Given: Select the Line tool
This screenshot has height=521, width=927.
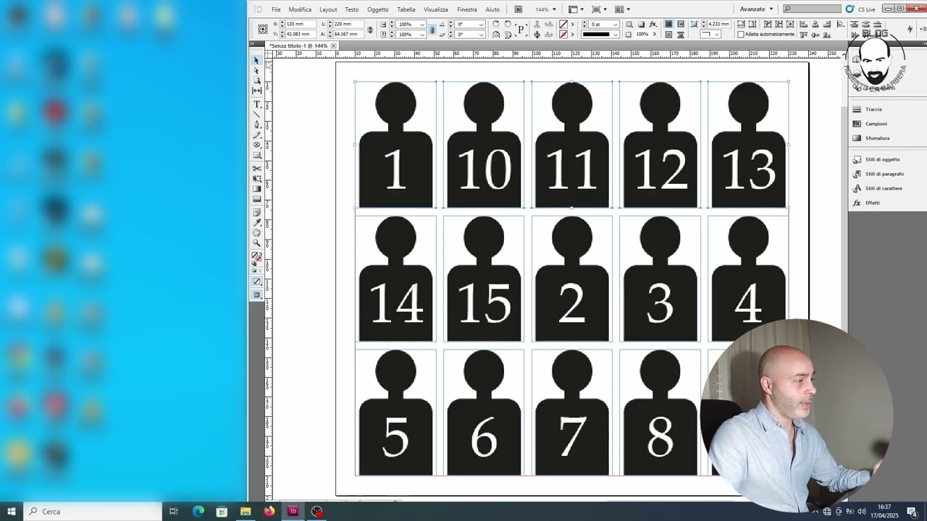Looking at the screenshot, I should click(256, 115).
